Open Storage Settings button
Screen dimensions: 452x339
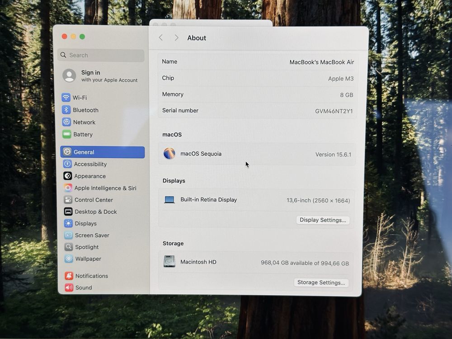[321, 282]
